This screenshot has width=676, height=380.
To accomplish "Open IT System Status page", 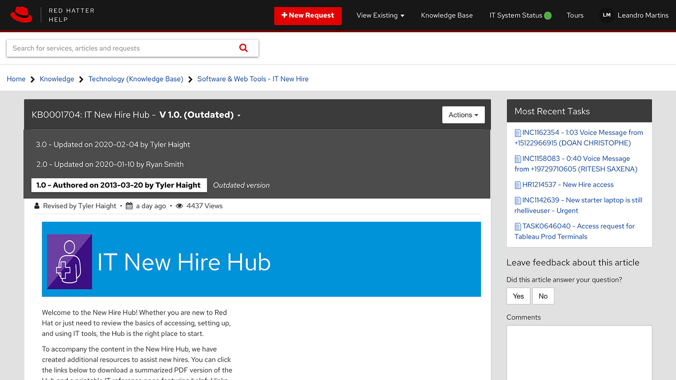I will click(516, 15).
